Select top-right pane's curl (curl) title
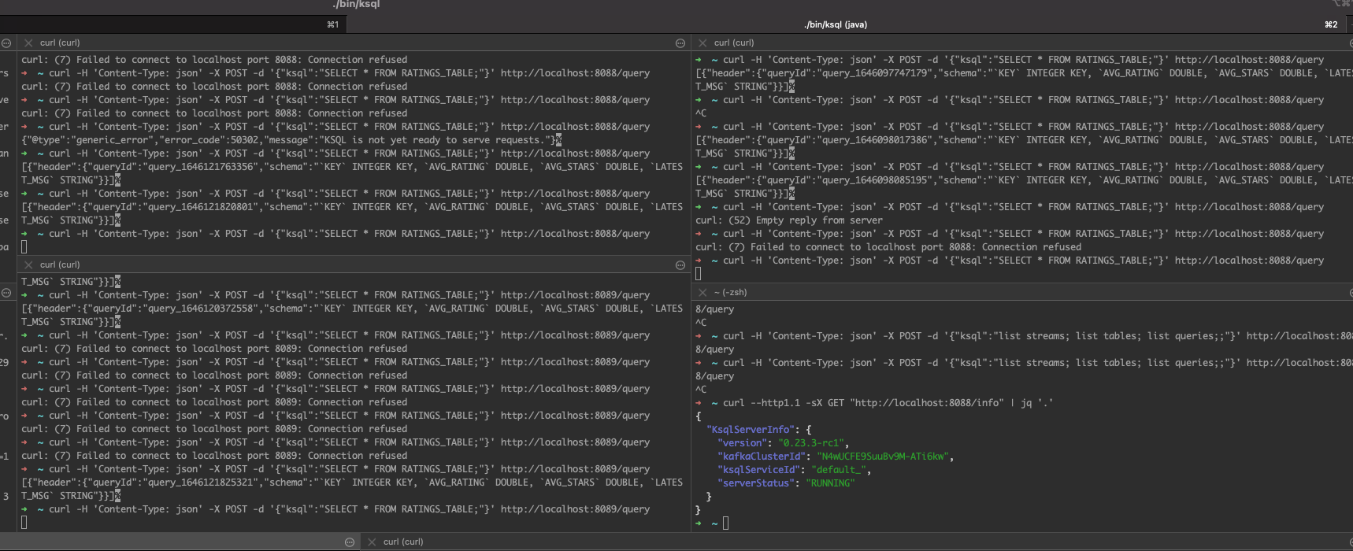Viewport: 1353px width, 551px height. click(x=734, y=43)
